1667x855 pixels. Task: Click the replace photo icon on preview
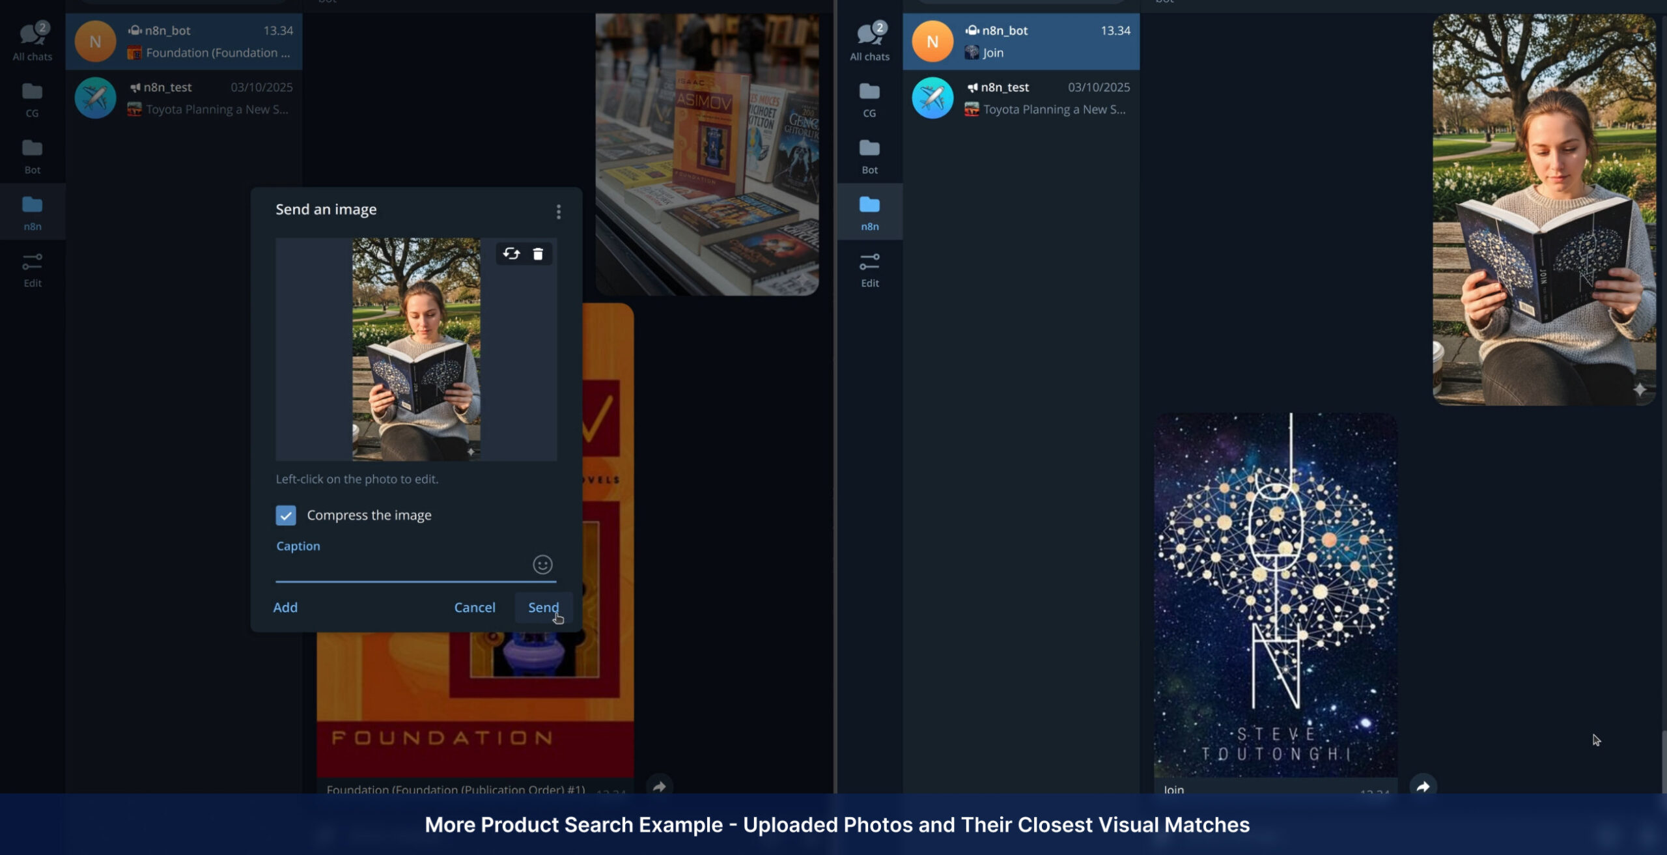(511, 253)
